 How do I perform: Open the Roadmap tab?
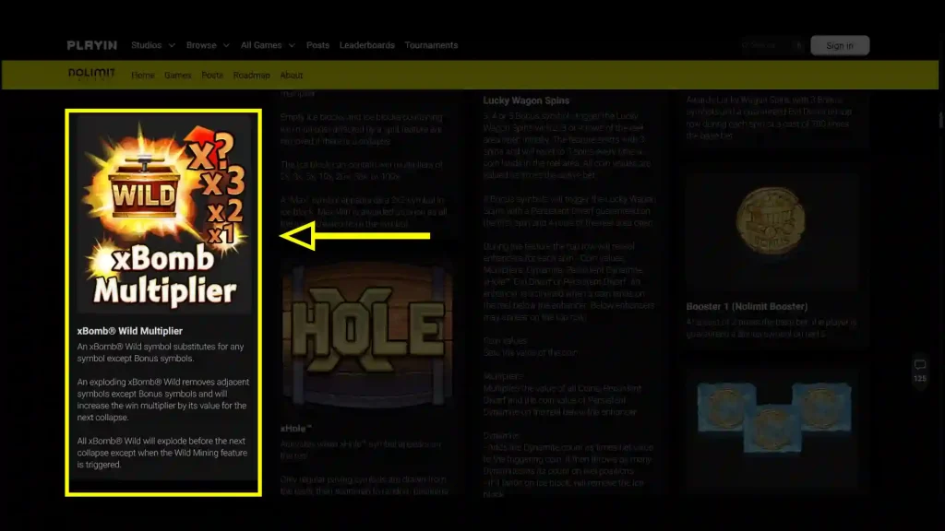251,76
